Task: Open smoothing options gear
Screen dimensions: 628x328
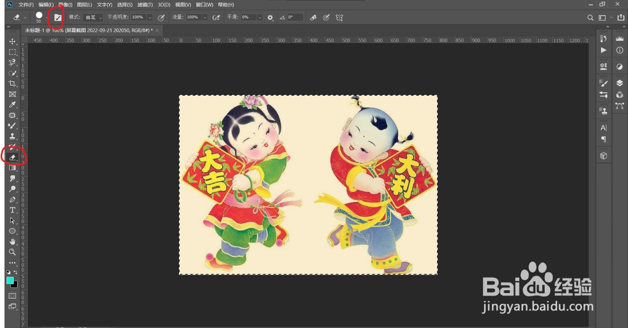Action: 270,18
